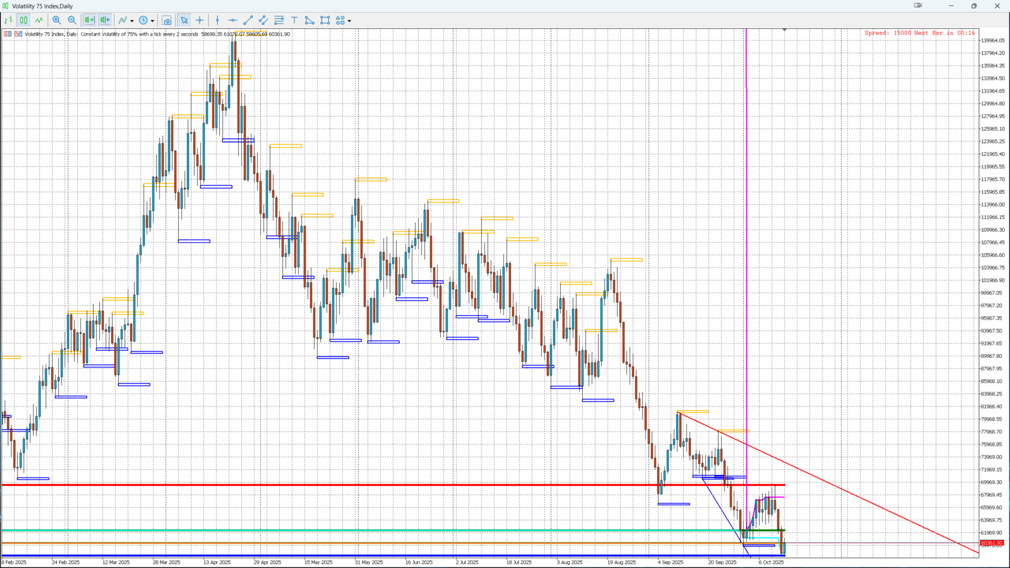
Task: Click the zoom in magnifier
Action: 57,21
